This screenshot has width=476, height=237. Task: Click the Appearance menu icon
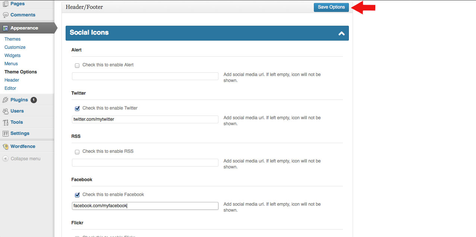[5, 28]
